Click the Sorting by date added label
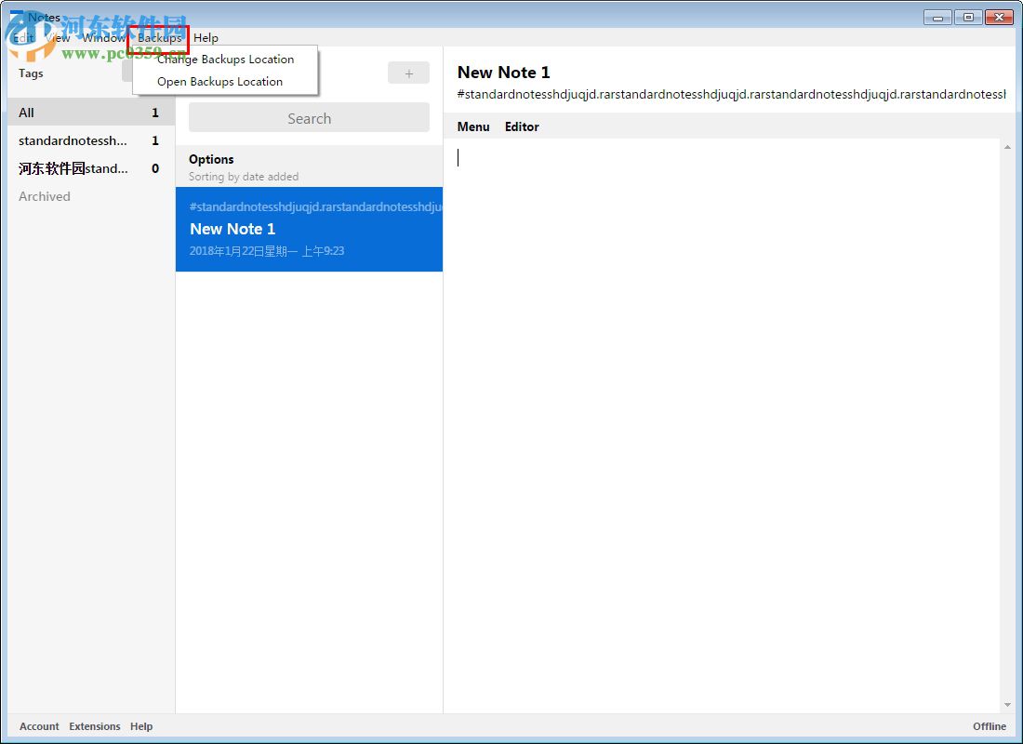The height and width of the screenshot is (744, 1023). [244, 177]
